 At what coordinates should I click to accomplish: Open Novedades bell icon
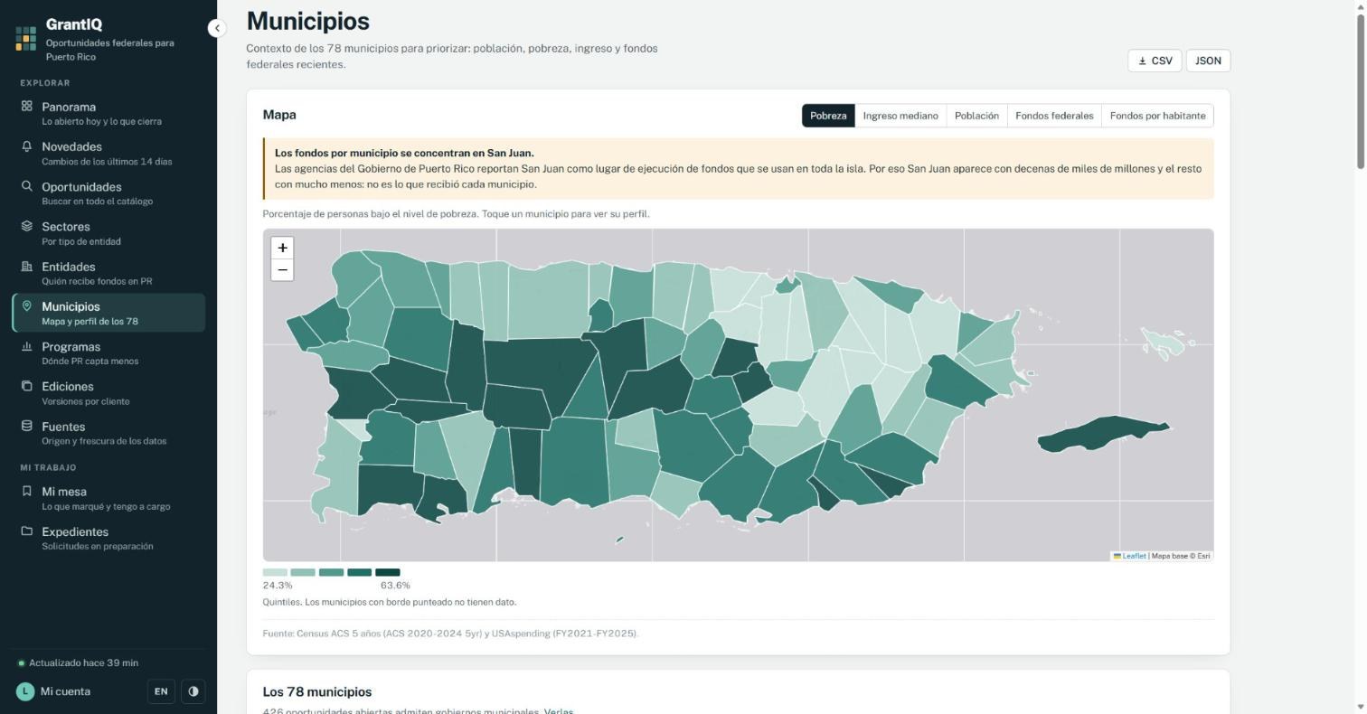pyautogui.click(x=27, y=146)
